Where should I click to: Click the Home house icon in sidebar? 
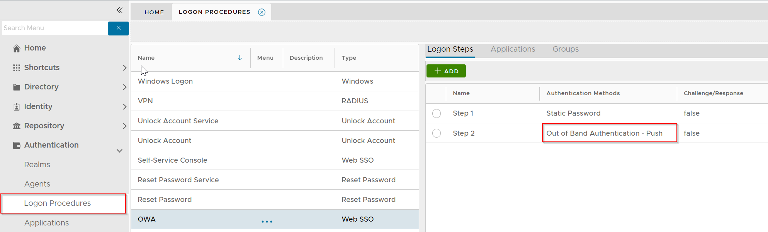click(x=16, y=48)
